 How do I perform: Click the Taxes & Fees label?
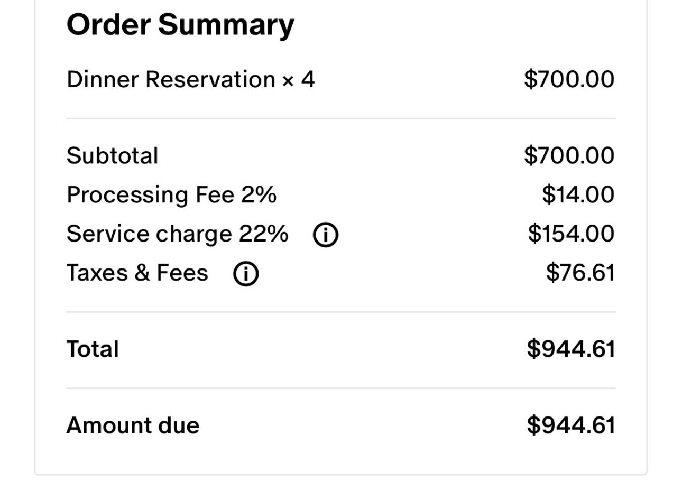(x=137, y=273)
